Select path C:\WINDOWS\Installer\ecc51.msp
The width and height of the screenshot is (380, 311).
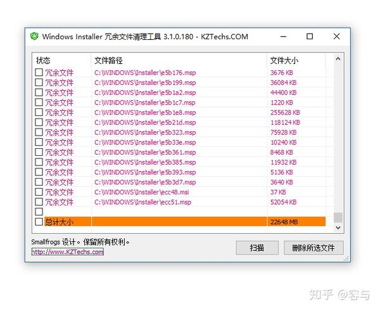142,202
